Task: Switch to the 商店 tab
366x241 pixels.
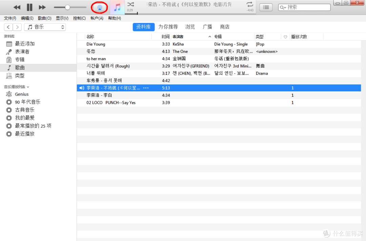Action: point(225,27)
